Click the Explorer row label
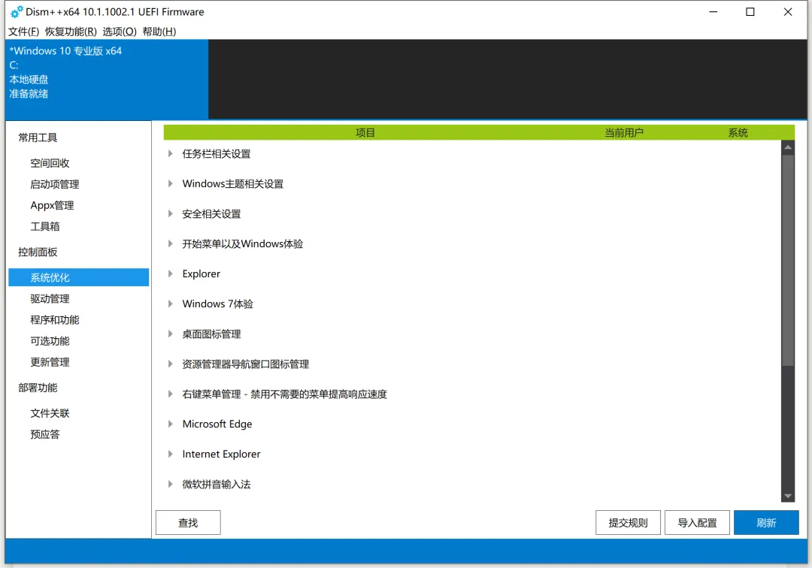This screenshot has width=812, height=568. click(x=201, y=273)
